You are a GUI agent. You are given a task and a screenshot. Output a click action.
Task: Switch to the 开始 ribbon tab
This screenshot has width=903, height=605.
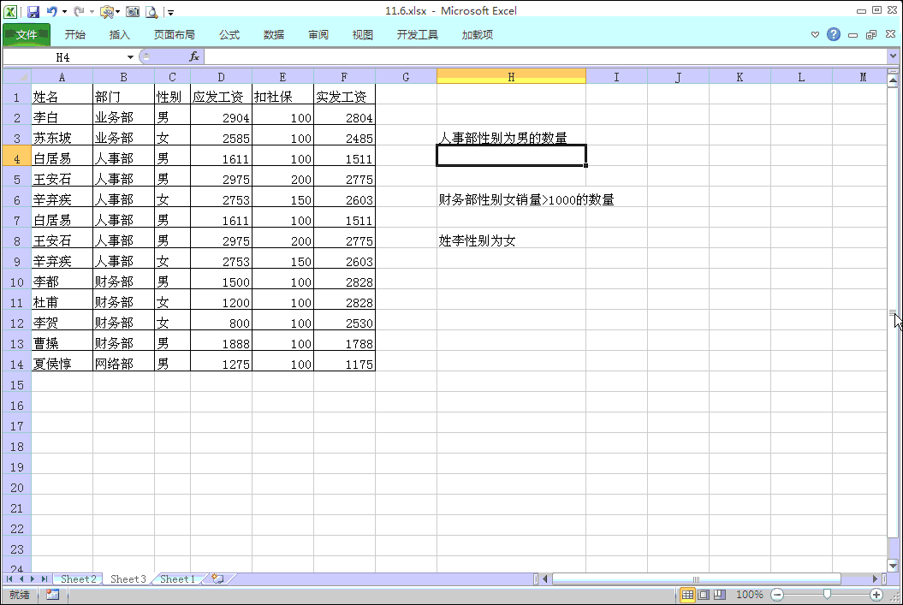pos(74,34)
